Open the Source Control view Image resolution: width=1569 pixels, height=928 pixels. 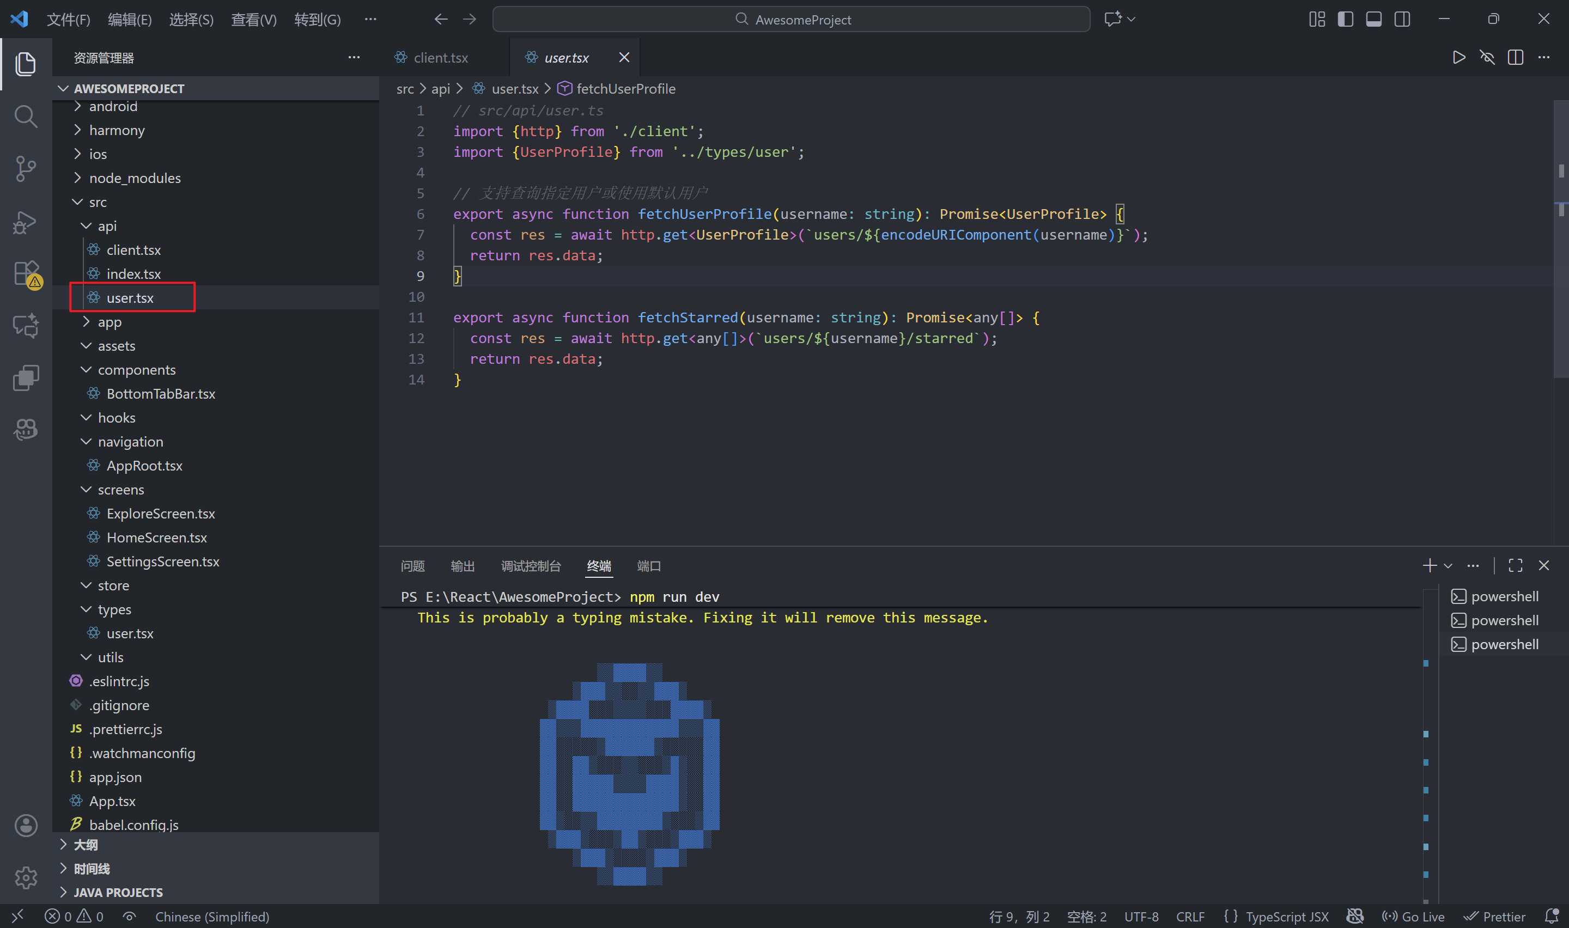tap(26, 168)
